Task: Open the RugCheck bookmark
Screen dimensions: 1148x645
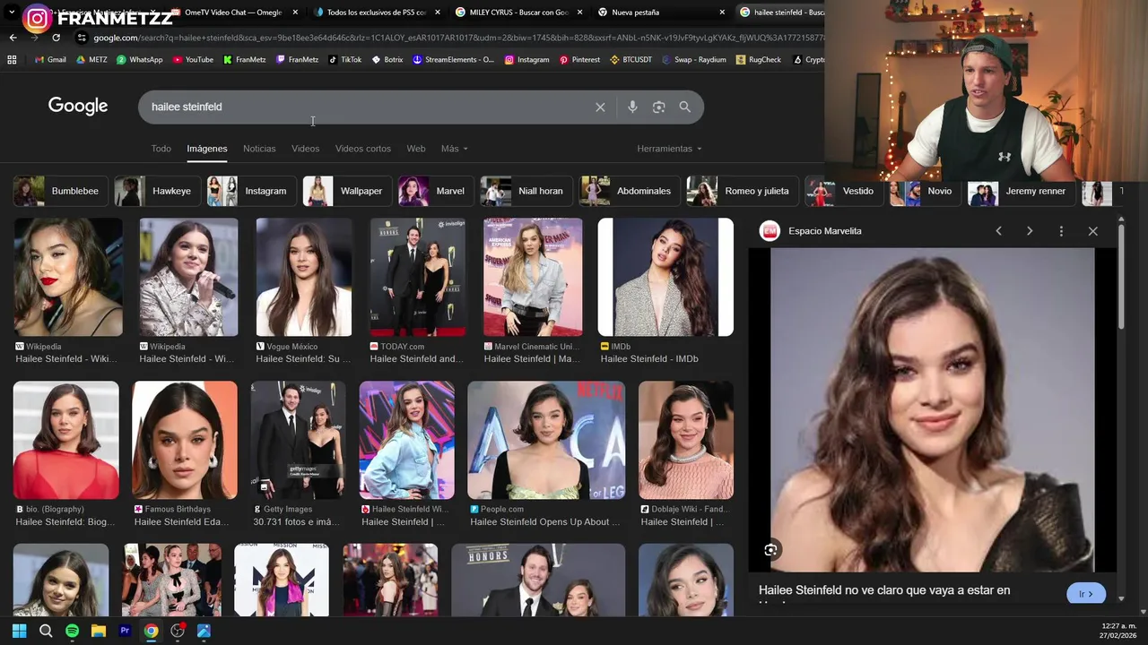Action: click(759, 60)
